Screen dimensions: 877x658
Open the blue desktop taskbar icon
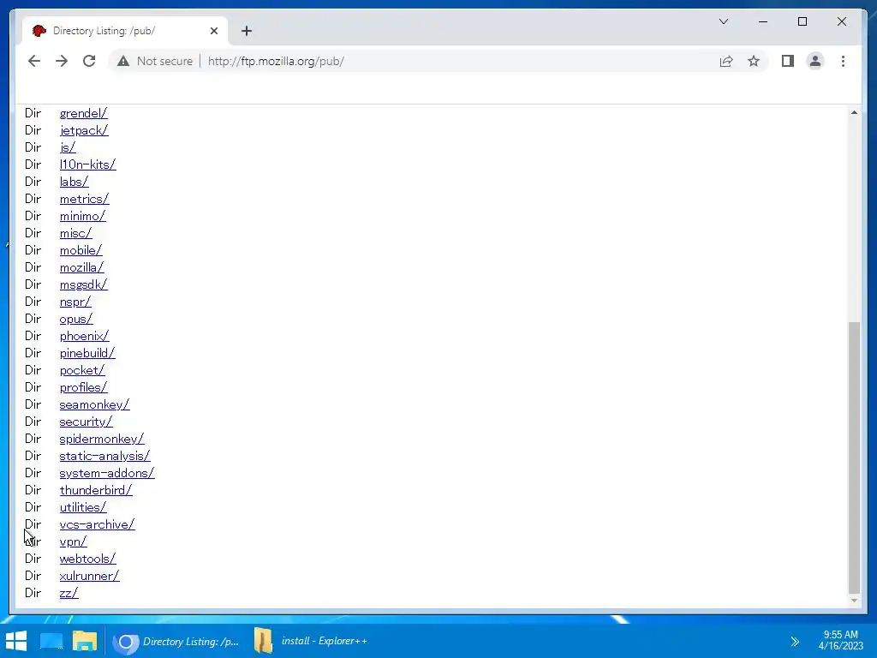click(x=51, y=641)
